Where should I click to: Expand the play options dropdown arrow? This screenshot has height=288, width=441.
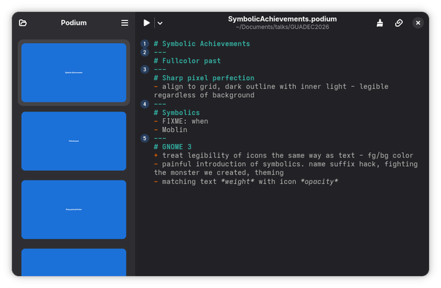tap(160, 23)
